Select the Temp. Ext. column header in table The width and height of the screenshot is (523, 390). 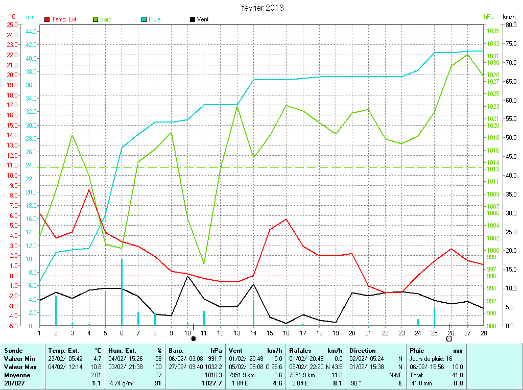tap(64, 351)
